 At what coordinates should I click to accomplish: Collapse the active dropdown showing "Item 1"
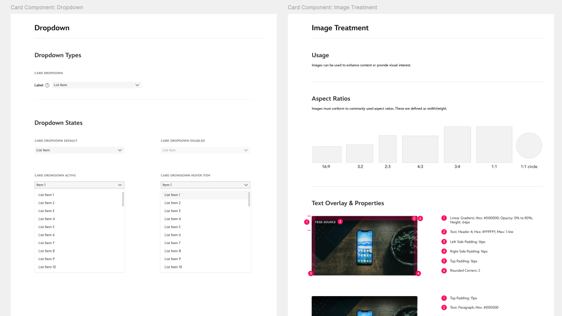(120, 185)
